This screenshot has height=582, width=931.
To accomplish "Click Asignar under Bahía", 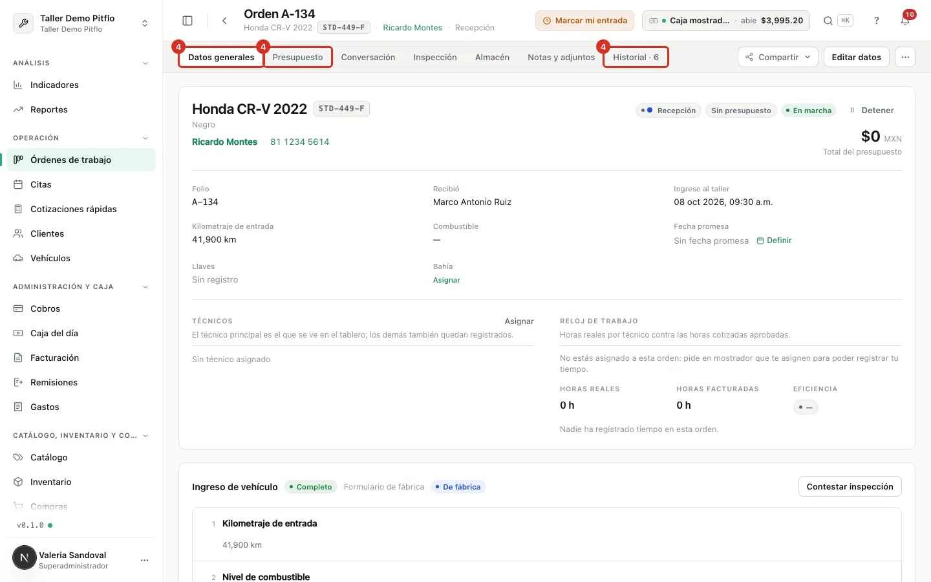I will pos(447,280).
